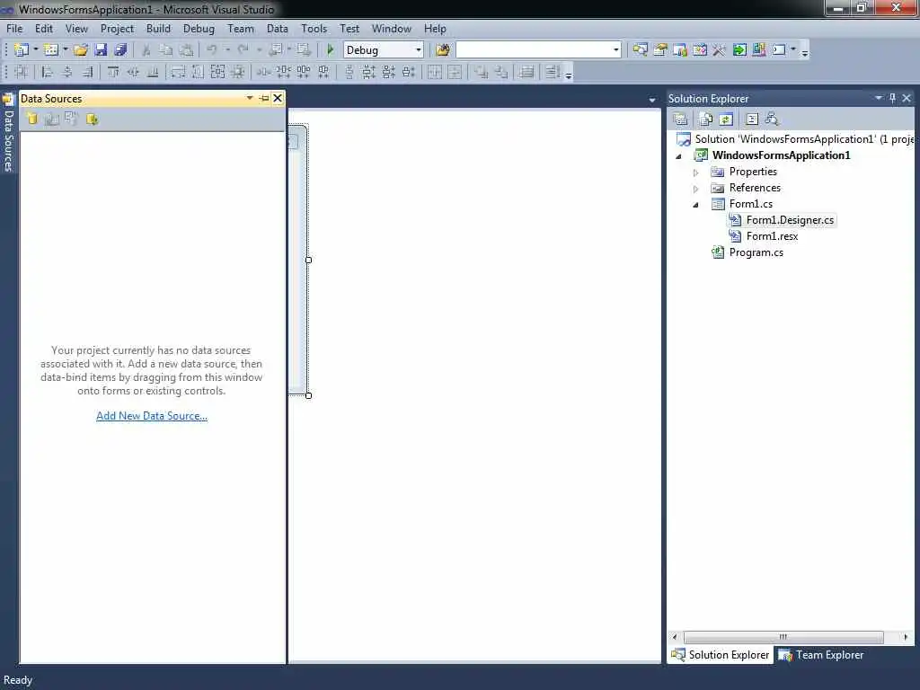
Task: Open the Project menu
Action: [x=117, y=28]
